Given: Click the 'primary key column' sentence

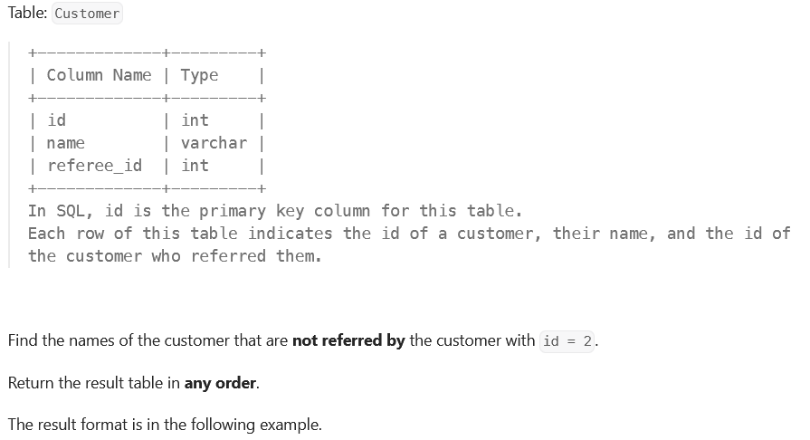Looking at the screenshot, I should pyautogui.click(x=275, y=211).
